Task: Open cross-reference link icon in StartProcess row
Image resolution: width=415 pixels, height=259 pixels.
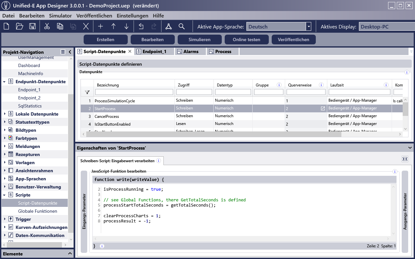Action: 323,108
